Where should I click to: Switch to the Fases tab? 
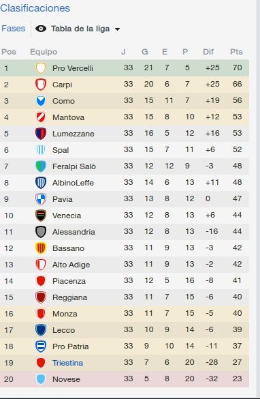(x=13, y=28)
